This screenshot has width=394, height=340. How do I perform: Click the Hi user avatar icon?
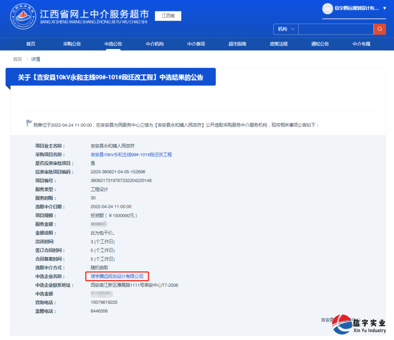pos(327,9)
